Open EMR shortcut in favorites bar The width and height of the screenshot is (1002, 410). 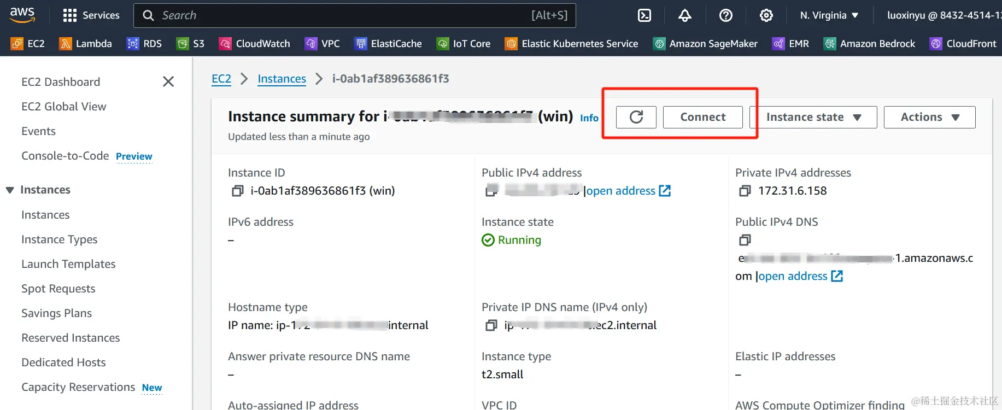tap(790, 44)
